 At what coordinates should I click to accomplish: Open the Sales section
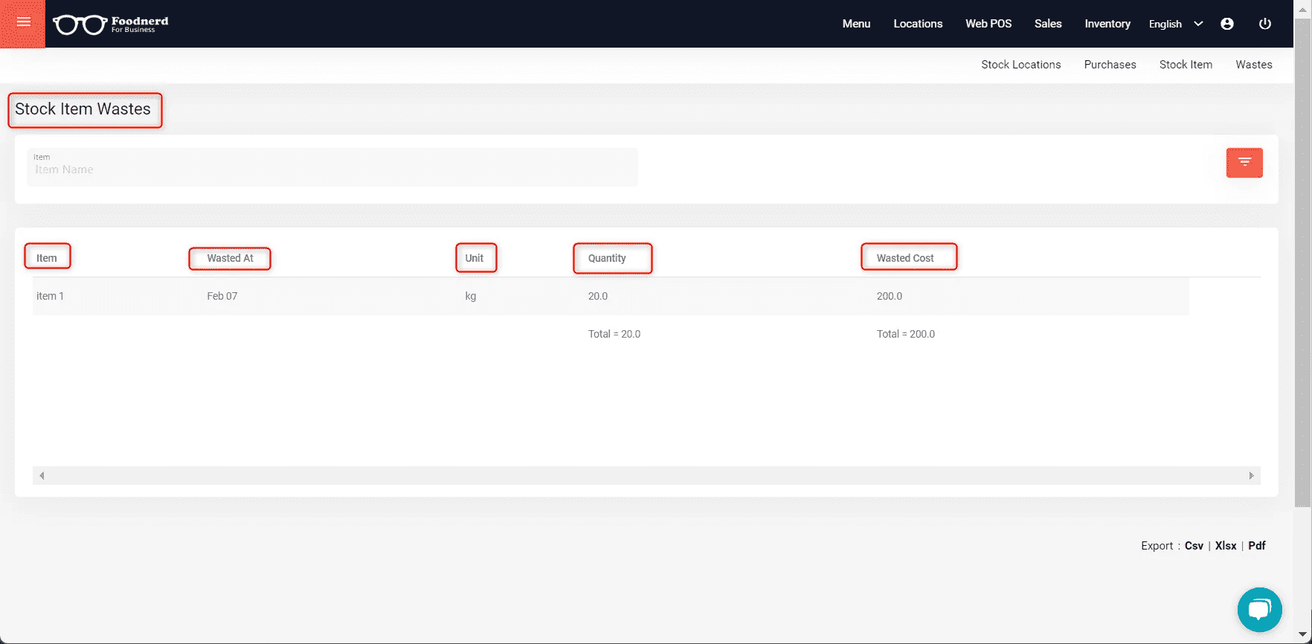click(x=1048, y=24)
